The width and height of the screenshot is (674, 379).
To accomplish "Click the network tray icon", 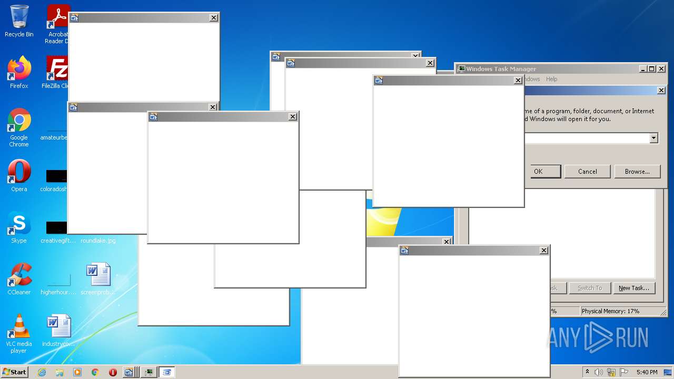I will pyautogui.click(x=611, y=372).
